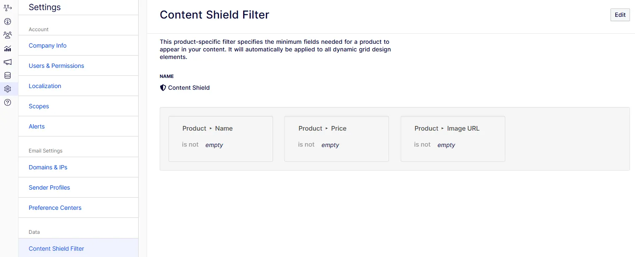The height and width of the screenshot is (257, 635).
Task: Open the analytics chart icon
Action: pos(8,48)
